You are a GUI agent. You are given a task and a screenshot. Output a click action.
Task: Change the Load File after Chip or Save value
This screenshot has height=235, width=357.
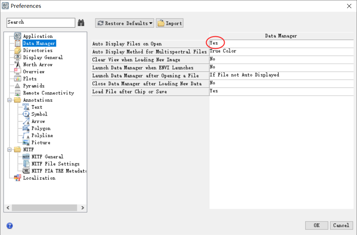(x=281, y=91)
